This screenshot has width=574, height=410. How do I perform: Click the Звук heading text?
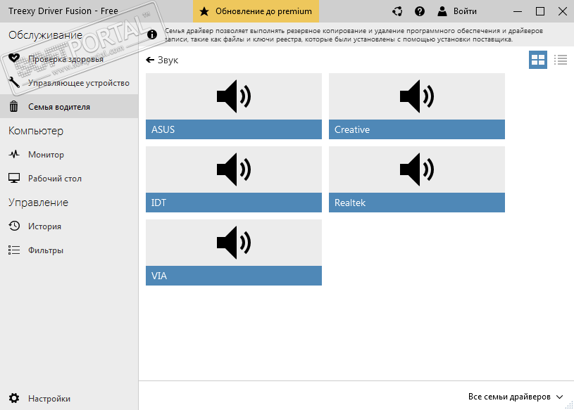pos(168,60)
